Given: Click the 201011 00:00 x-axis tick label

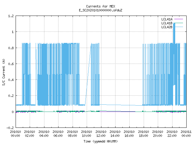Looking at the screenshot, I should [186, 134].
